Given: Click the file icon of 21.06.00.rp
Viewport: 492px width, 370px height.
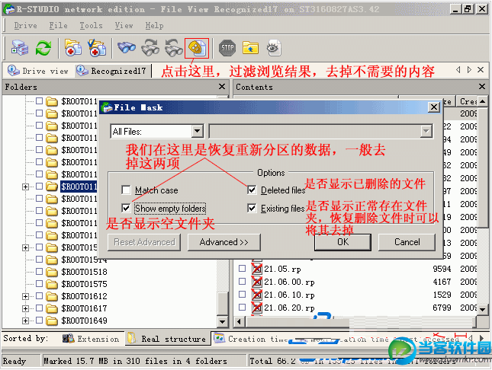Looking at the screenshot, I should [256, 282].
